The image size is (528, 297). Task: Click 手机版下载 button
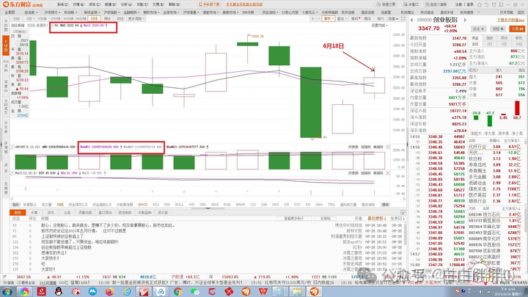[209, 4]
